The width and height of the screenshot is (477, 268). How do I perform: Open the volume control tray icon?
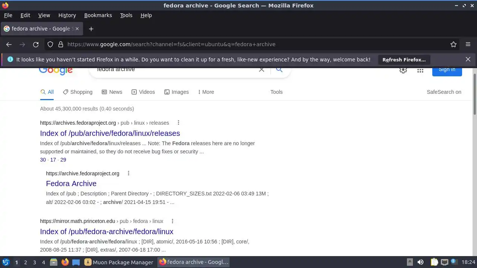(x=420, y=262)
